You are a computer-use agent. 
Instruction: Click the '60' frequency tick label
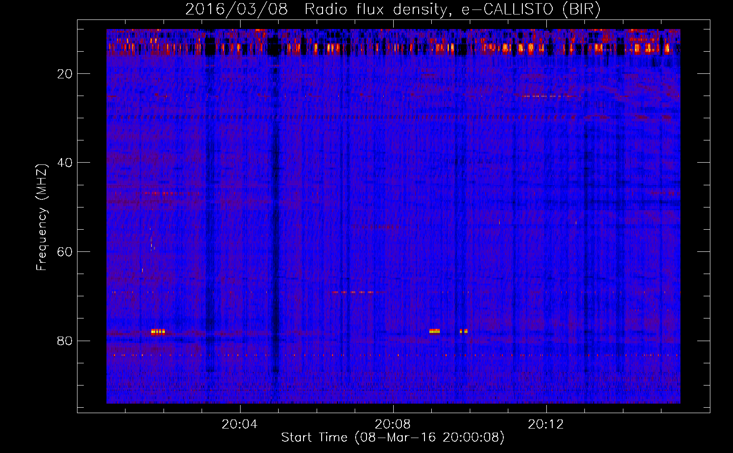coord(65,252)
